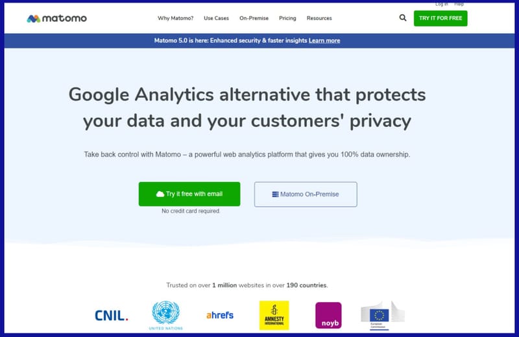This screenshot has height=337, width=519.
Task: Click Try it free with email
Action: pyautogui.click(x=189, y=194)
